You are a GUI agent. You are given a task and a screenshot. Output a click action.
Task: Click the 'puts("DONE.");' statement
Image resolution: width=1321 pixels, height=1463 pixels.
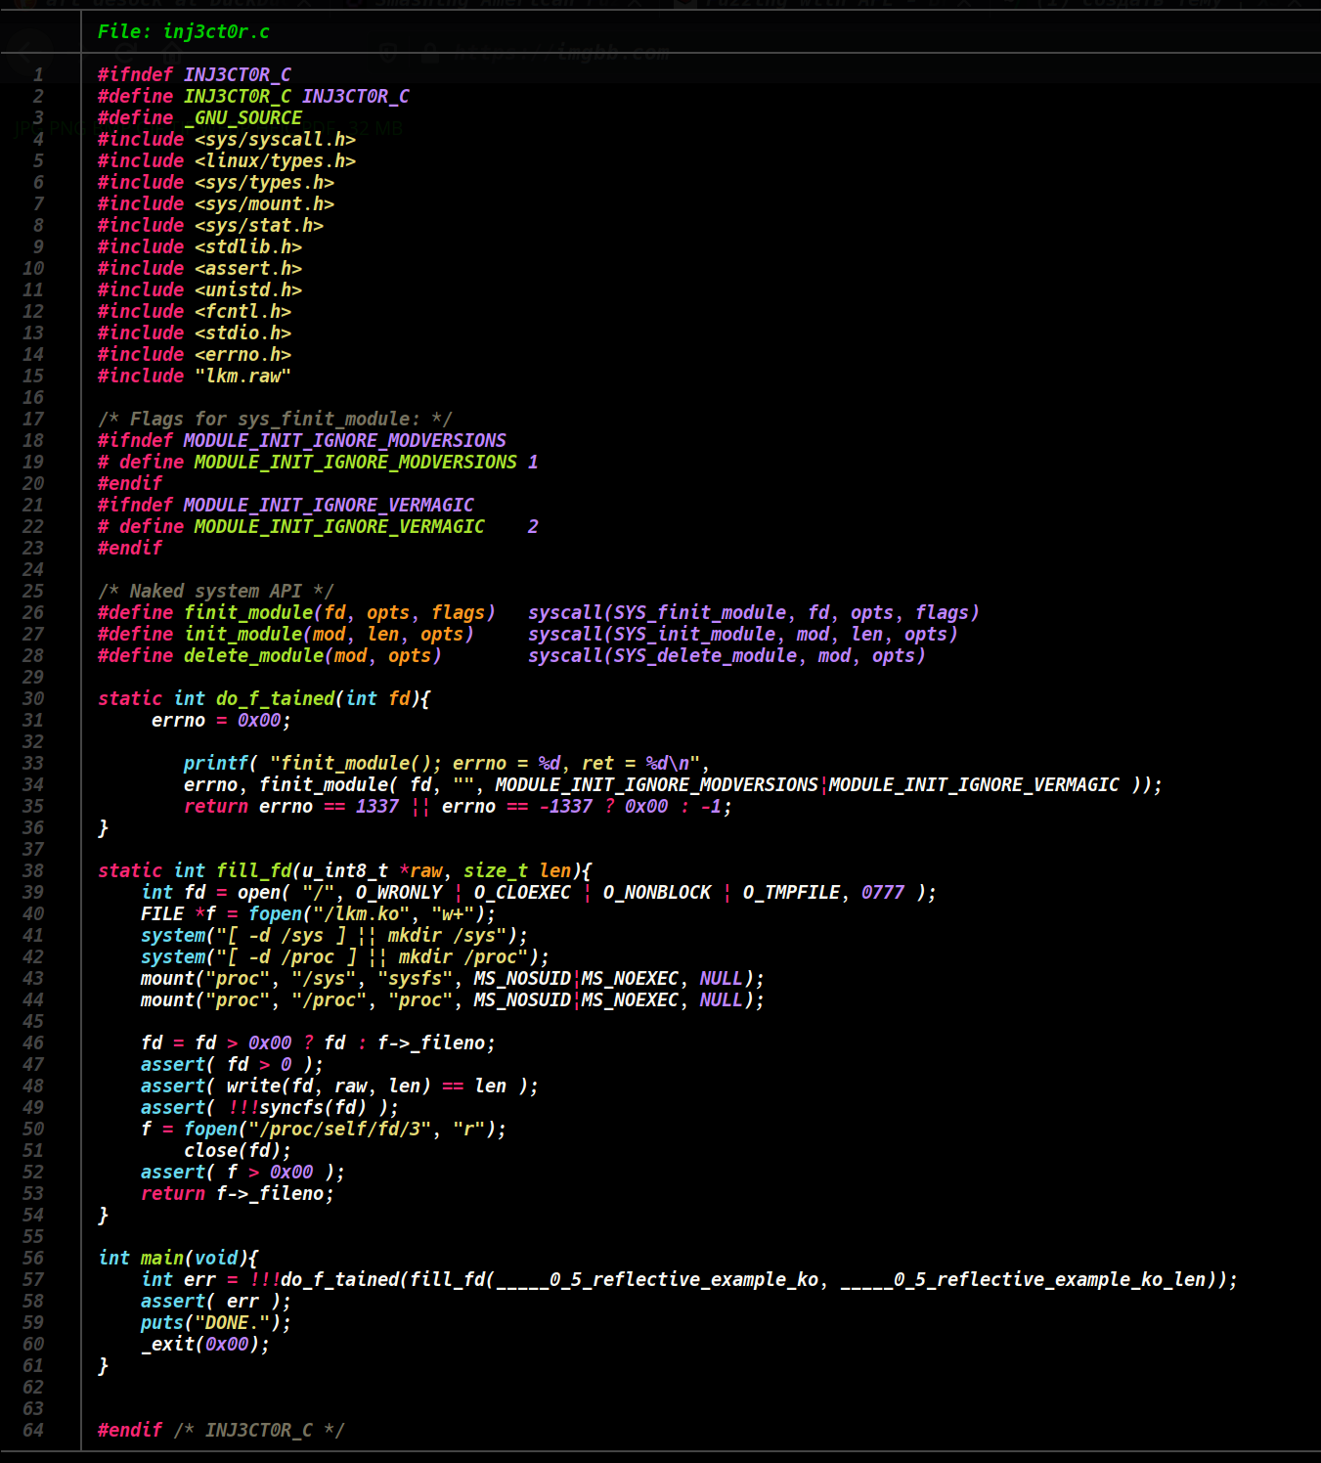[x=216, y=1322]
